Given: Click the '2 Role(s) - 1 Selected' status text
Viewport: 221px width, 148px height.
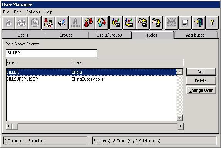Looking at the screenshot, I should pos(24,141).
